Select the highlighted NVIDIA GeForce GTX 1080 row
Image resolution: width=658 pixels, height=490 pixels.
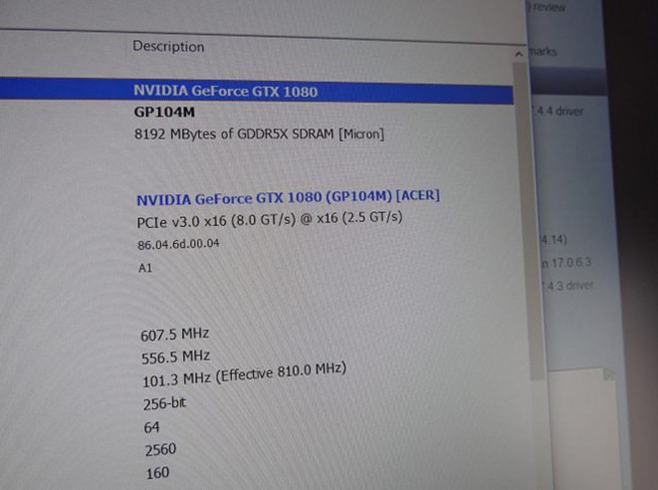256,90
